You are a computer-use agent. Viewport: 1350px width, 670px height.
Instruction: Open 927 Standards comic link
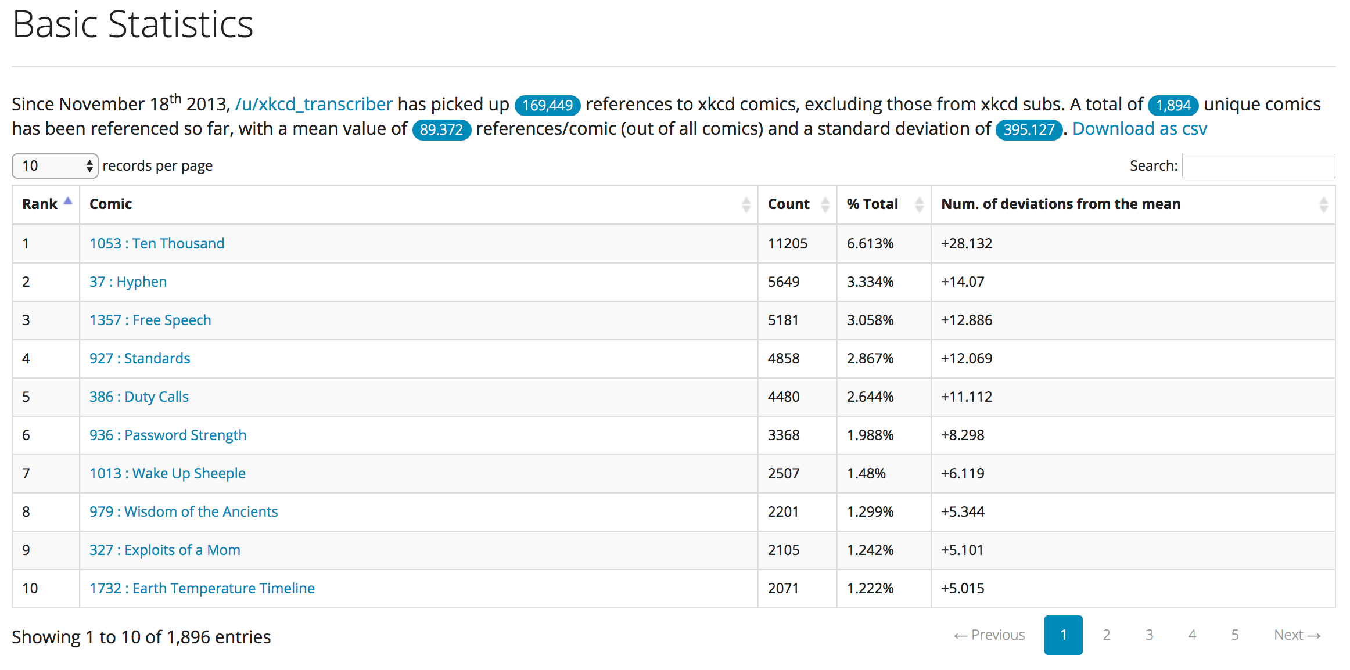coord(140,358)
